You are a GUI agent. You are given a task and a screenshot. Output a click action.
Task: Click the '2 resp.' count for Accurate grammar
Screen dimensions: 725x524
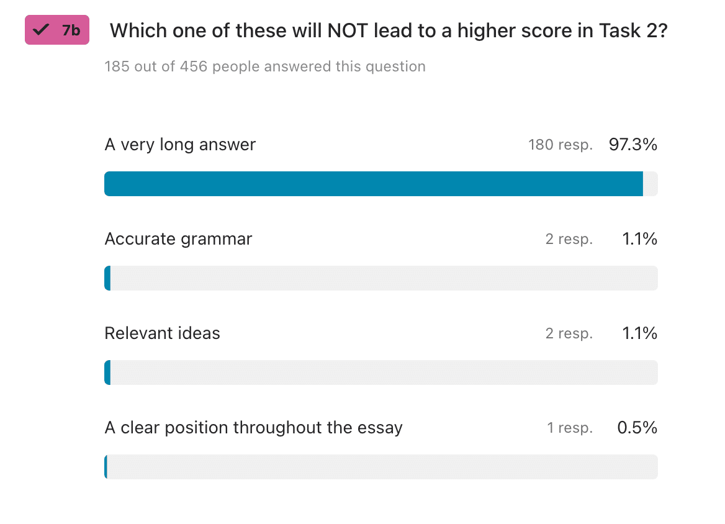569,239
